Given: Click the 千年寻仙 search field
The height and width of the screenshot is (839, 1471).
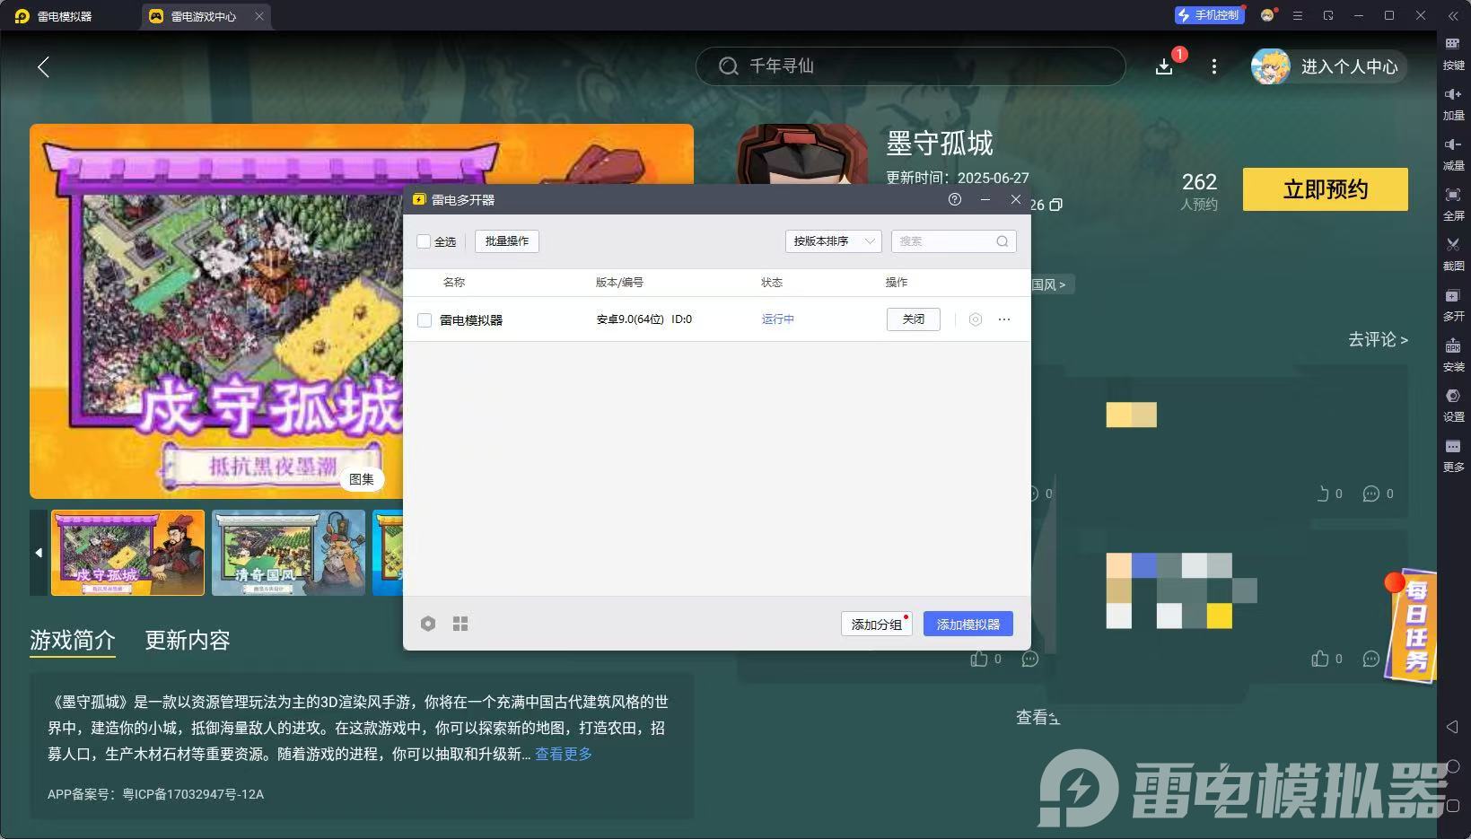Looking at the screenshot, I should pyautogui.click(x=910, y=66).
